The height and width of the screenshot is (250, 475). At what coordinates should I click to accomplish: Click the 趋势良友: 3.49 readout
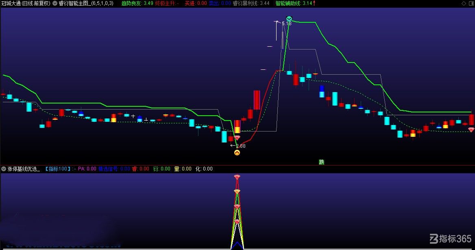[137, 3]
